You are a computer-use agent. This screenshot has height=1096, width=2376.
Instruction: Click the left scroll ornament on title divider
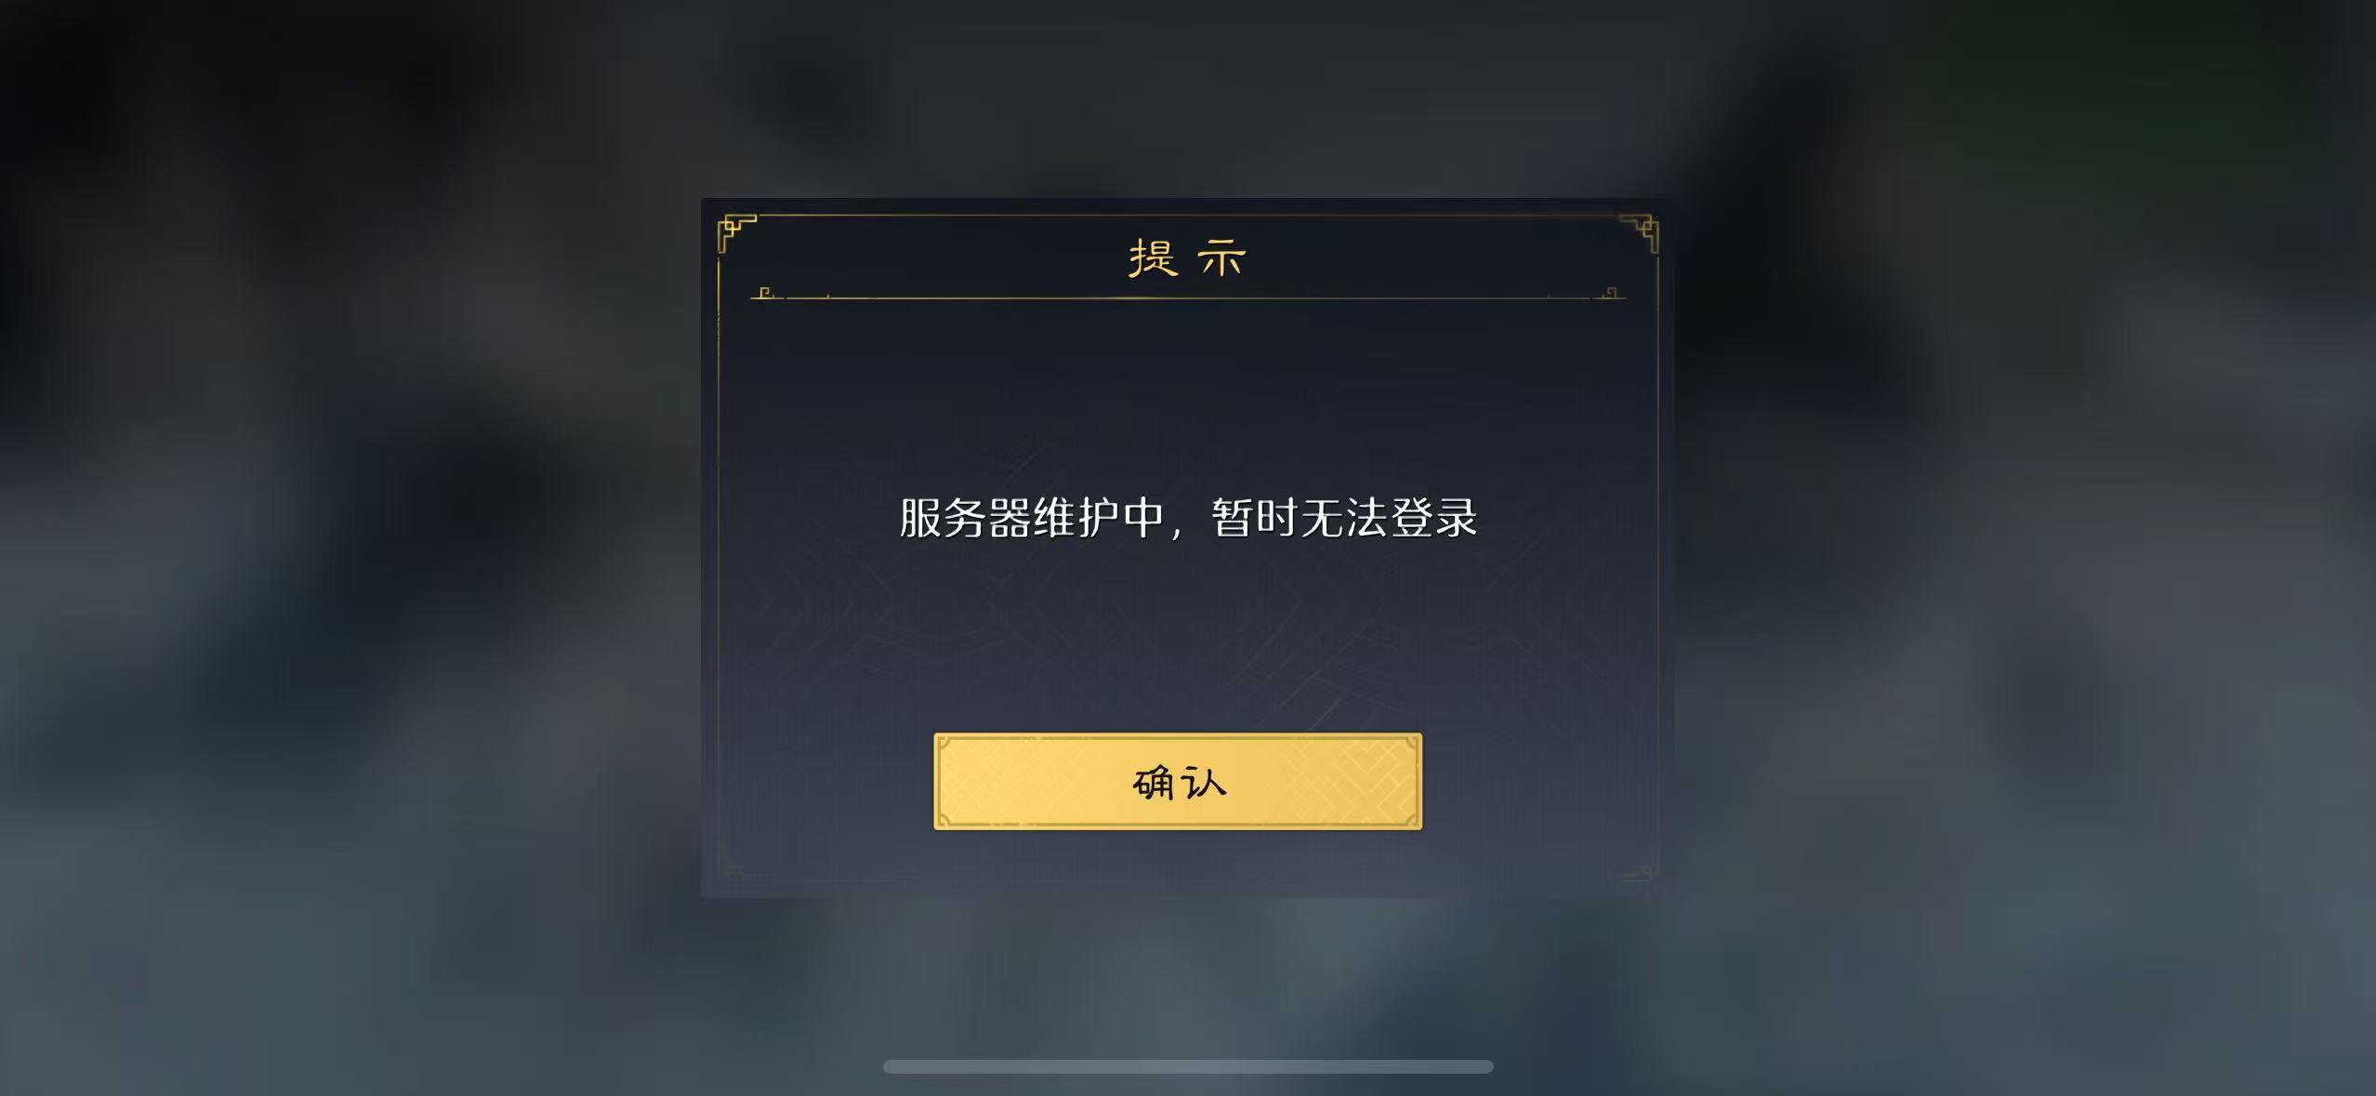click(768, 294)
